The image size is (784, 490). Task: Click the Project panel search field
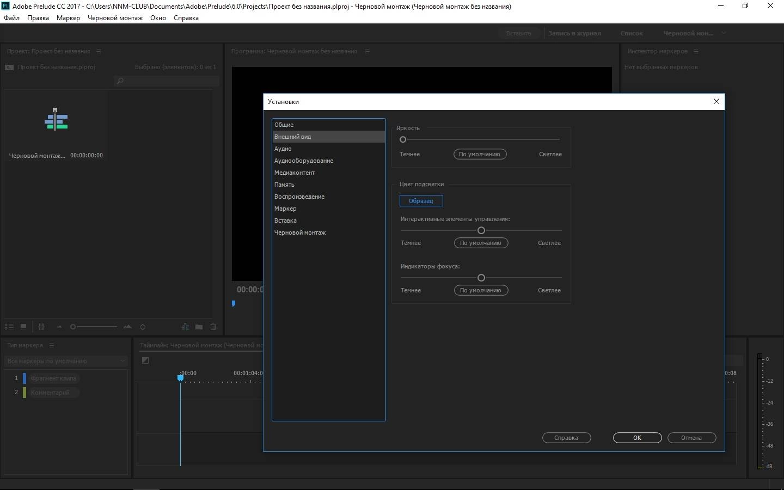[x=167, y=81]
